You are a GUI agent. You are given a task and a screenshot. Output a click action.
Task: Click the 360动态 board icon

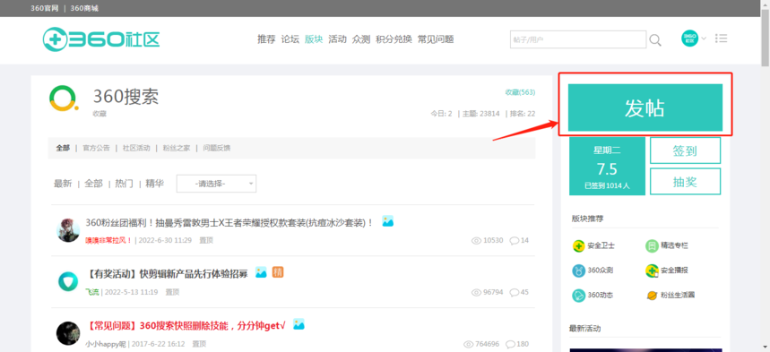579,295
